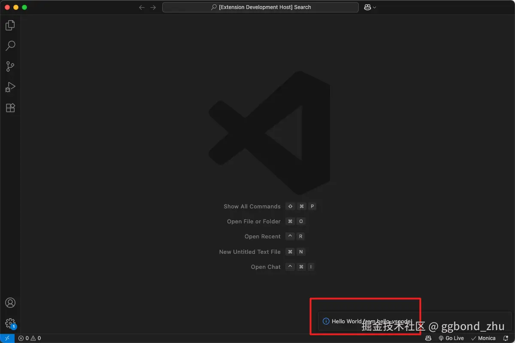515x343 pixels.
Task: Click the info icon in the notification
Action: (326, 321)
